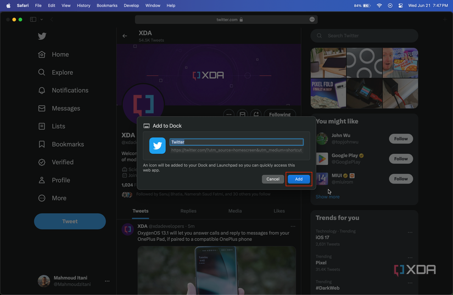The width and height of the screenshot is (453, 295).
Task: Open the Wi-Fi status menu
Action: 379,5
